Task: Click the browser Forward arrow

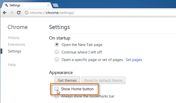Action: (12, 12)
